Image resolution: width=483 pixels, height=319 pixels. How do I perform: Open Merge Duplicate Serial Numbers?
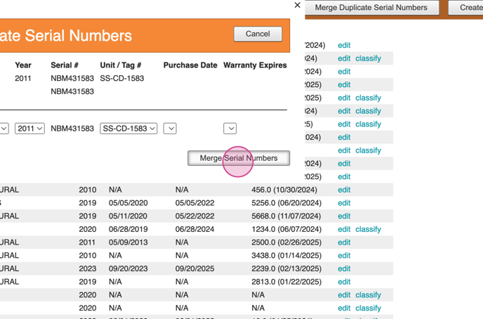pyautogui.click(x=371, y=8)
